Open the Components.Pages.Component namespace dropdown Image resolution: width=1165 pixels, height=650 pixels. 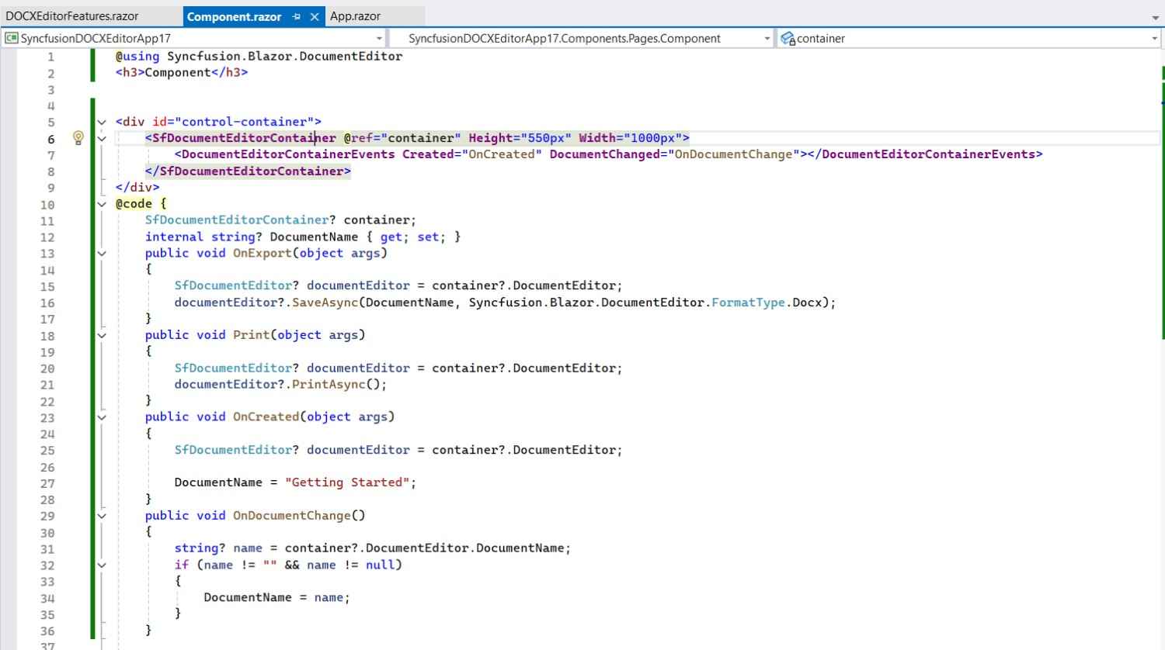[768, 37]
